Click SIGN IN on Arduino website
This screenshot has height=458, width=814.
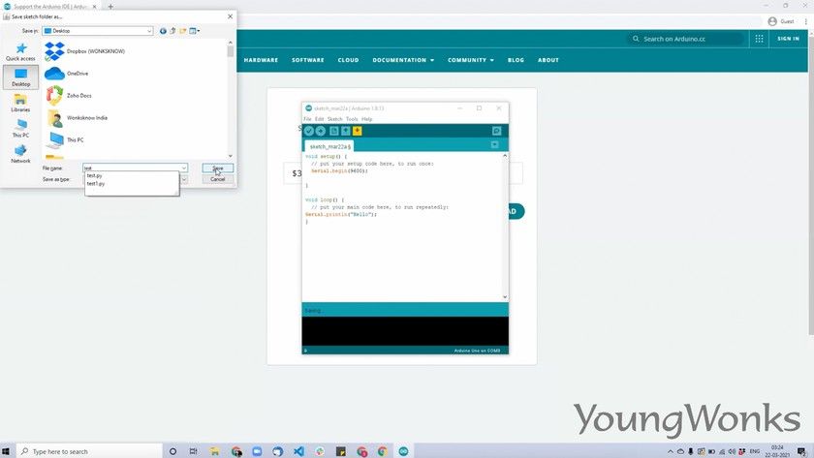[788, 39]
